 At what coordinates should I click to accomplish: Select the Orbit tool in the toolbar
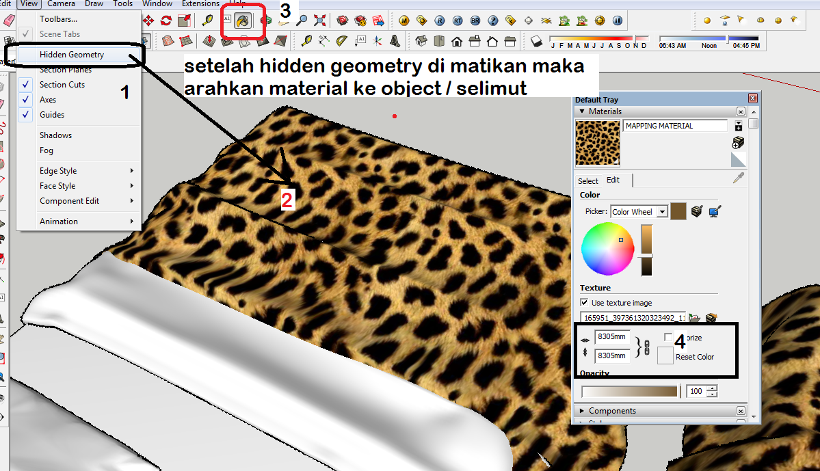267,21
